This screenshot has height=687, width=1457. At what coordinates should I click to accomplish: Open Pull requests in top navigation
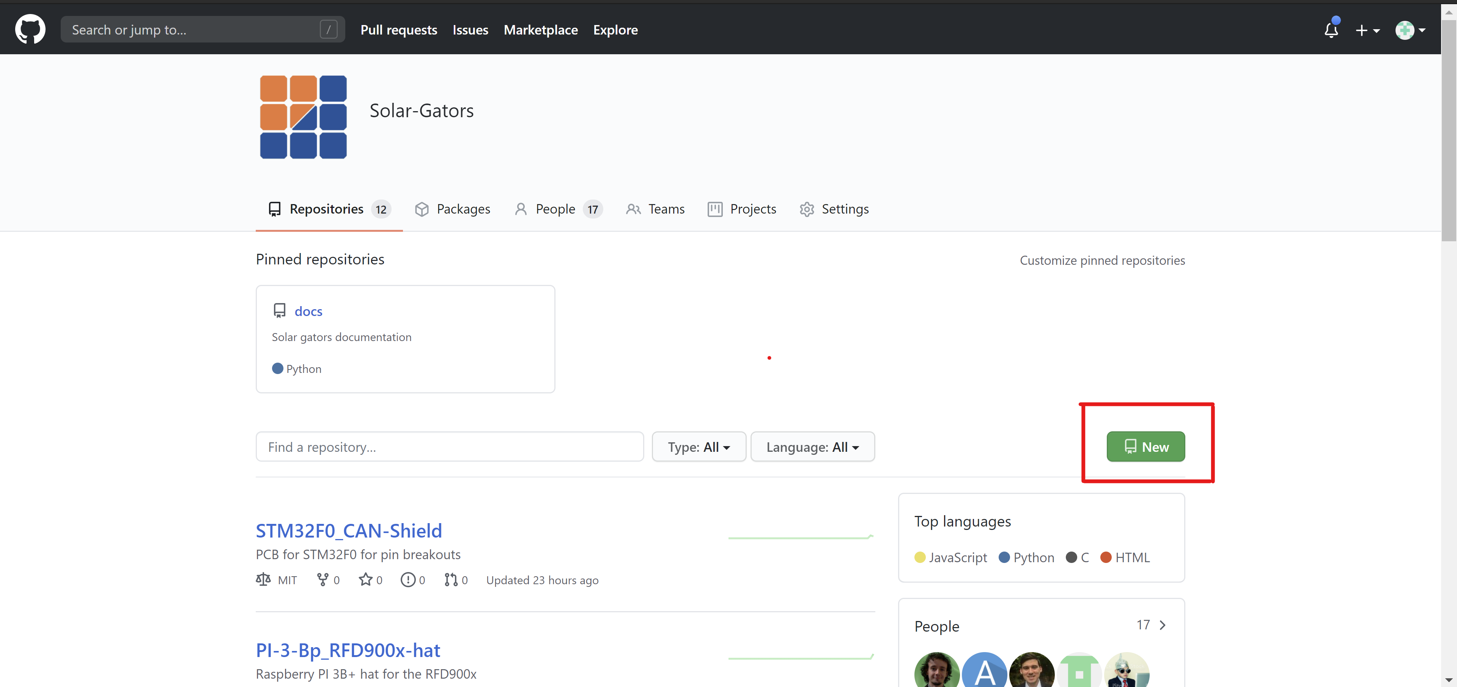click(399, 30)
